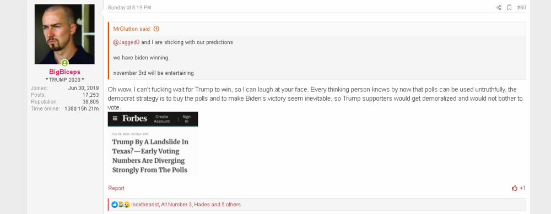Viewport: 551px width, 214px height.
Task: Open Hades' profile from the reactions list
Action: pos(202,205)
